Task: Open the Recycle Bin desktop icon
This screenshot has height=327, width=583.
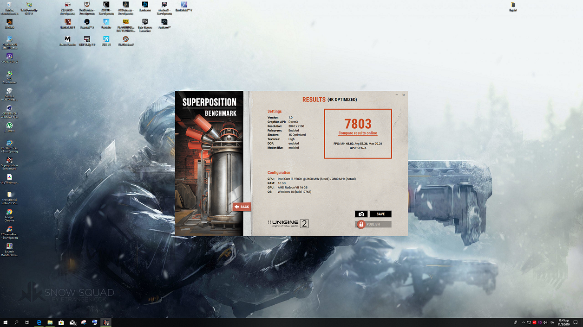Action: [9, 8]
